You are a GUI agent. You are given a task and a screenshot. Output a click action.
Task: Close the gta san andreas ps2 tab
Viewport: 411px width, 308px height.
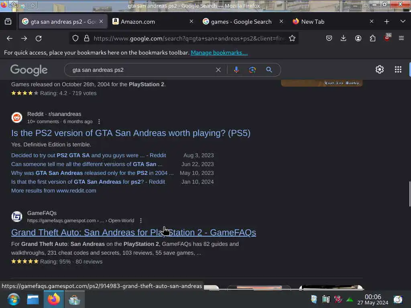(101, 22)
